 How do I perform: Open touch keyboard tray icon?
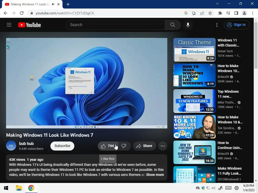[228, 188]
